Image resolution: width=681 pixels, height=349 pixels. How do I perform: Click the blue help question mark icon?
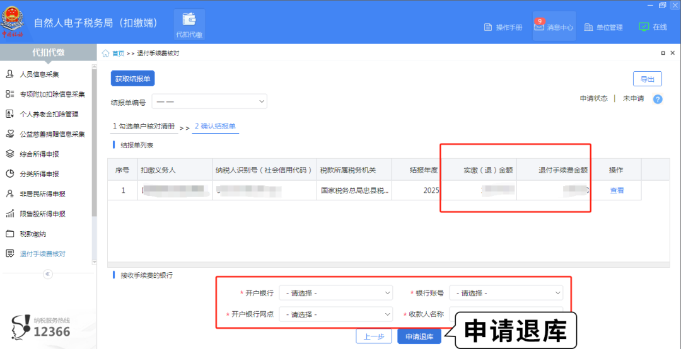(658, 99)
